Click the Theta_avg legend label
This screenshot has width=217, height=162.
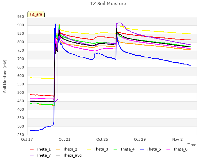click(72, 155)
